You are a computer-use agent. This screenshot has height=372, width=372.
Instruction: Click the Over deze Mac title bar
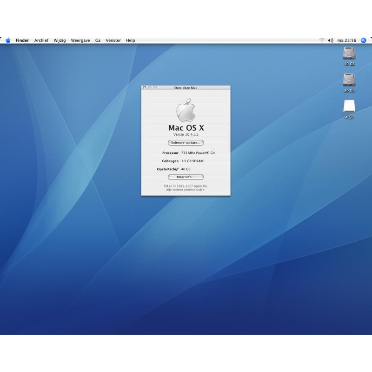tap(186, 88)
